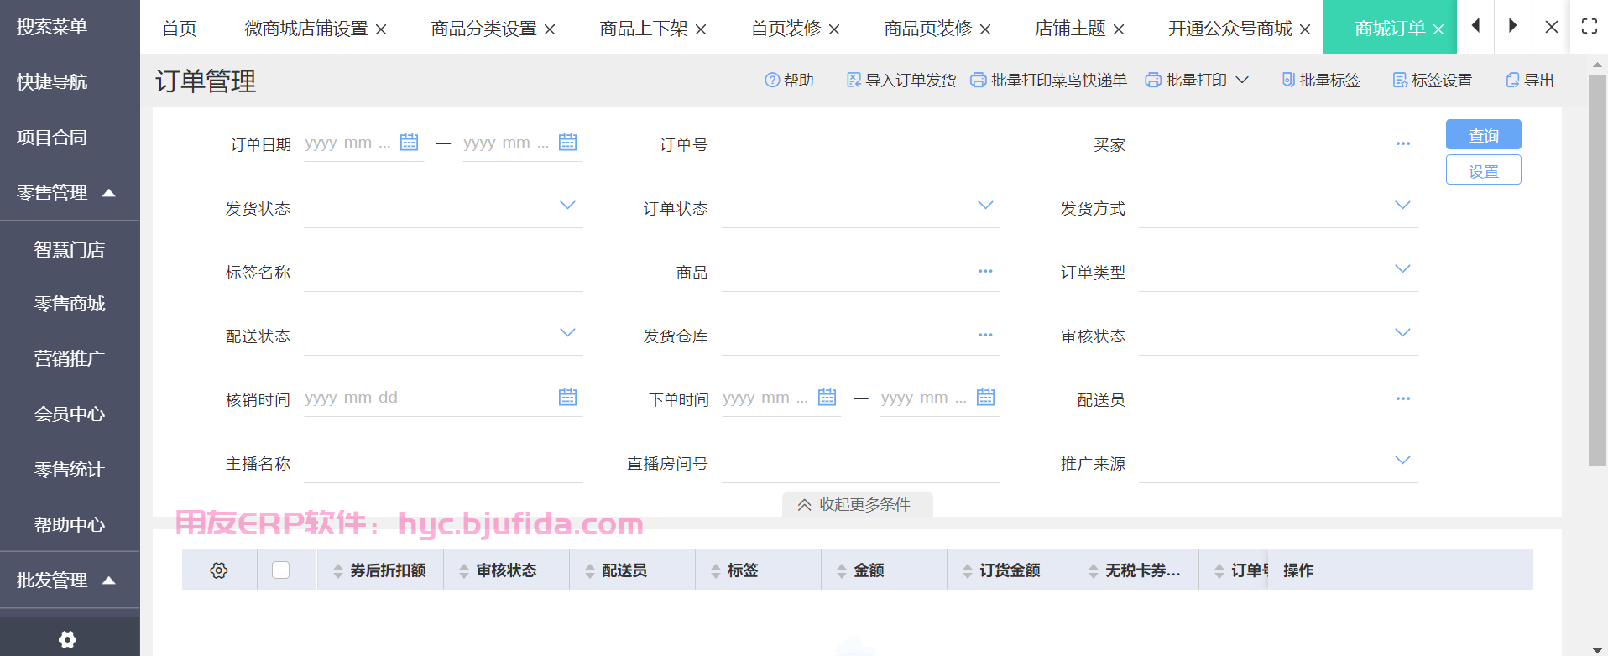Viewport: 1608px width, 656px height.
Task: Open 智慧门店 in sidebar
Action: point(70,250)
